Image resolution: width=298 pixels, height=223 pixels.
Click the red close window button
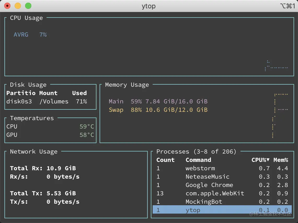point(7,6)
